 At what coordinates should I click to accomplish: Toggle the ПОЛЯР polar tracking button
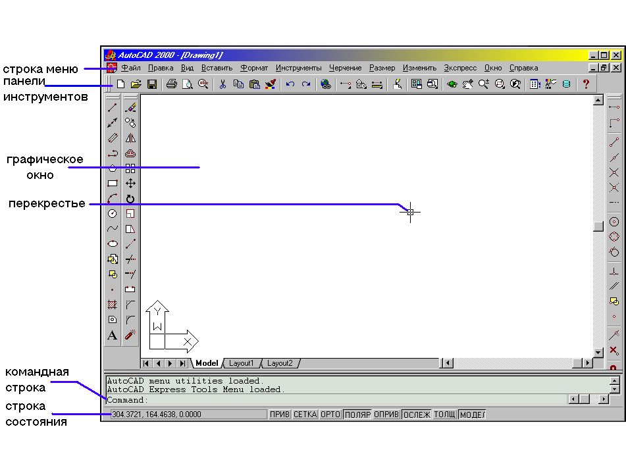[357, 415]
